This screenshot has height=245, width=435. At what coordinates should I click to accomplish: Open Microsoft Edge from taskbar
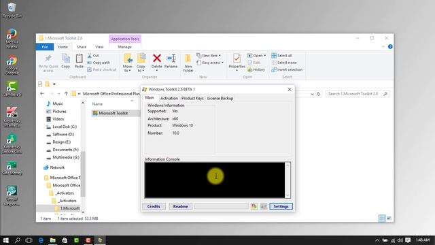pyautogui.click(x=41, y=240)
